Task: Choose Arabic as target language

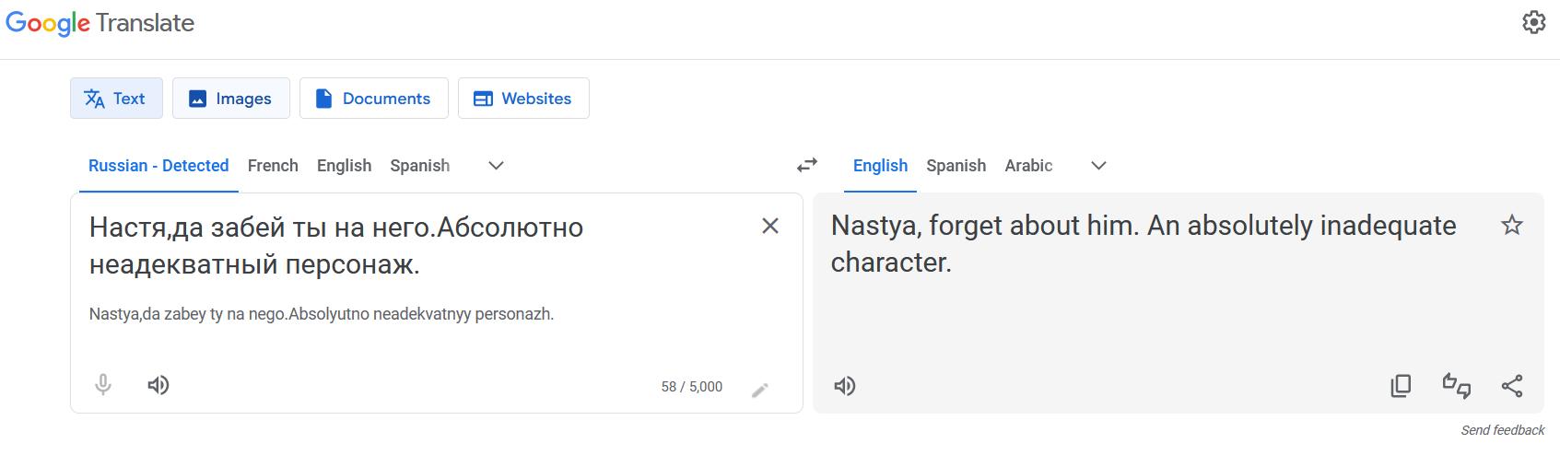Action: click(x=1028, y=166)
